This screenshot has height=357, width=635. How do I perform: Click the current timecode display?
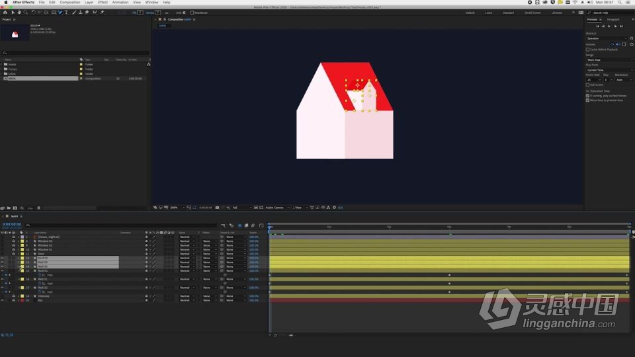12,224
